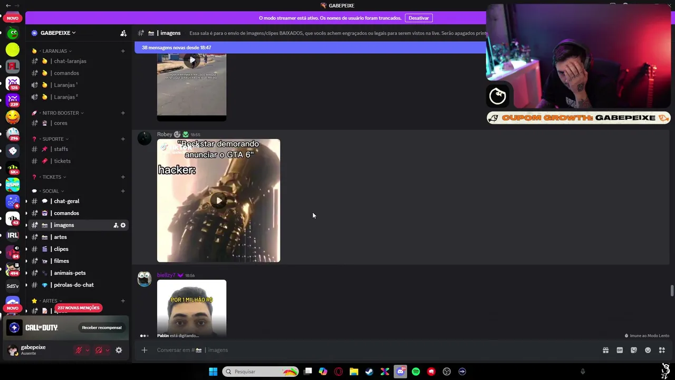The image size is (675, 380).
Task: Play the Rockstar GTA 6 video
Action: (218, 201)
